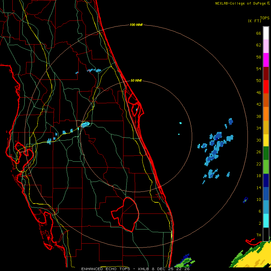Click the black TH legend swatch
The height and width of the screenshot is (271, 271).
[x=266, y=234]
